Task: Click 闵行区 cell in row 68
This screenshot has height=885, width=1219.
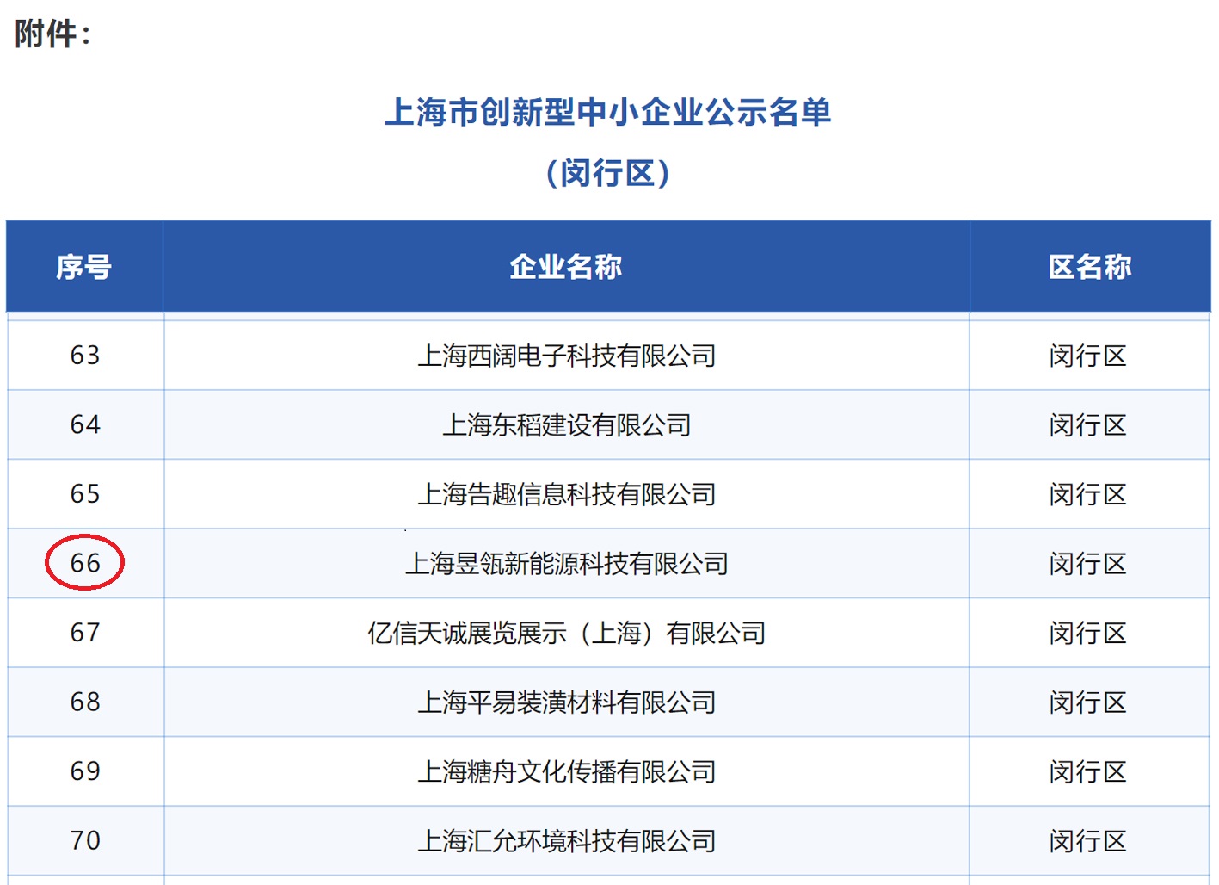Action: (x=1088, y=702)
